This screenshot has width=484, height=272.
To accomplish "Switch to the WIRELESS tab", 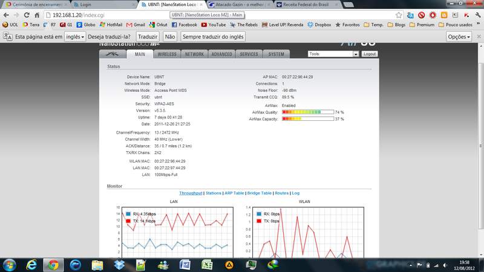I will (167, 54).
